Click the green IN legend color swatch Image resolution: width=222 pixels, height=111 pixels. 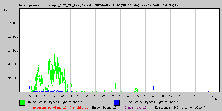point(22,102)
